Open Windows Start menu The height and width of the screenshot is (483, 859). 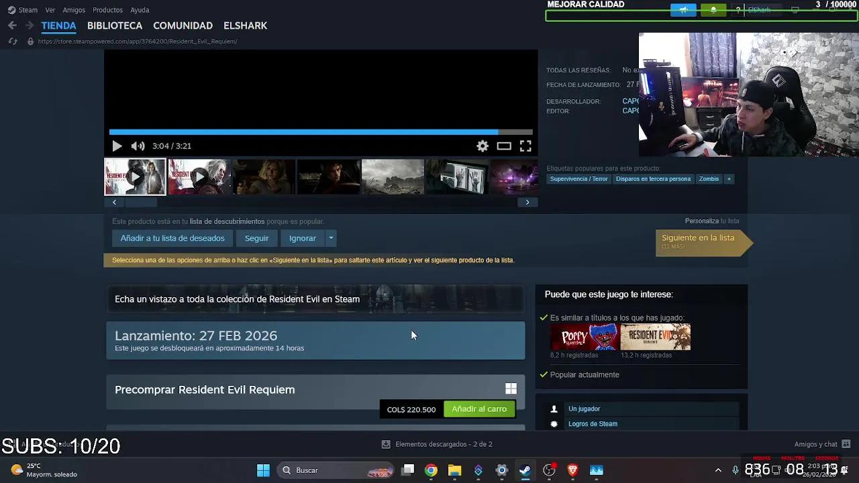pos(263,470)
